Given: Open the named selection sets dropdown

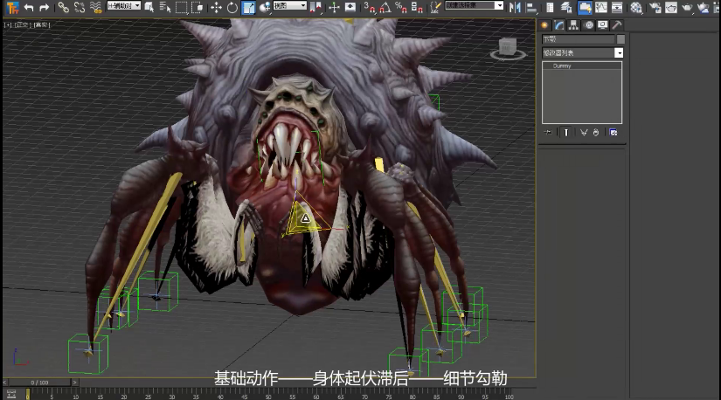Looking at the screenshot, I should coord(475,6).
